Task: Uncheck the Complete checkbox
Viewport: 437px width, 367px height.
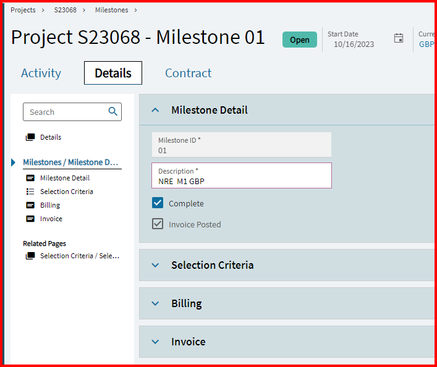Action: [158, 203]
